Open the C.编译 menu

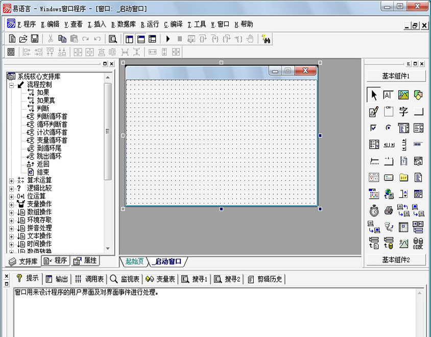pyautogui.click(x=173, y=25)
